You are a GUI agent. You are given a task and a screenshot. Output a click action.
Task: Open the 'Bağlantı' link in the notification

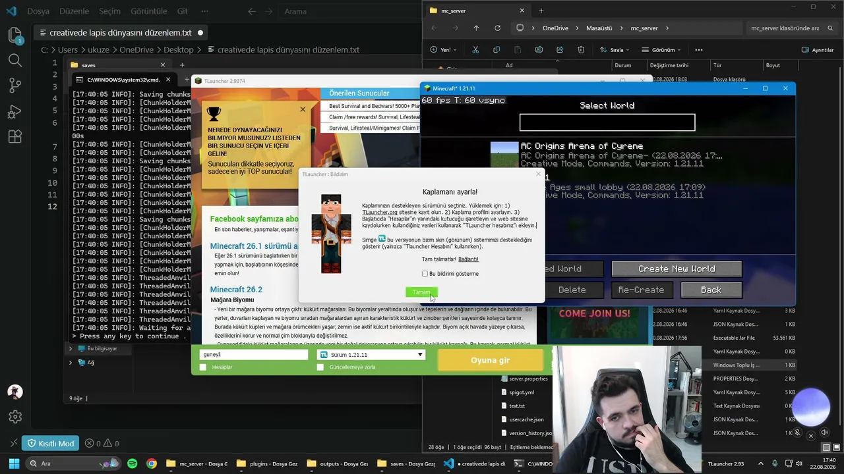coord(468,259)
